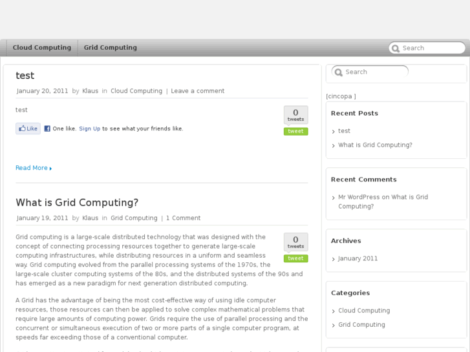The width and height of the screenshot is (470, 352).
Task: Select Cloud Computing in sidebar Categories
Action: (x=364, y=311)
